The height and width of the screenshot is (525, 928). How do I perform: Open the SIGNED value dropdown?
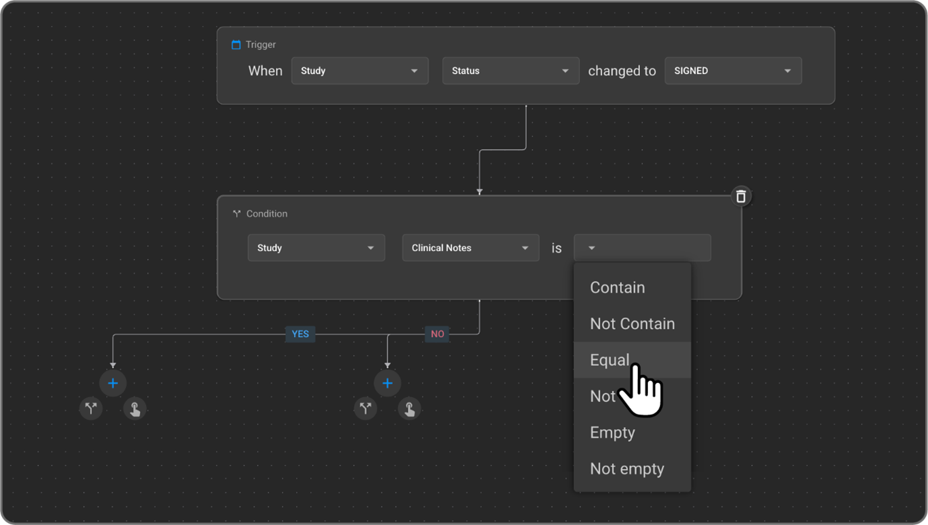pos(732,71)
